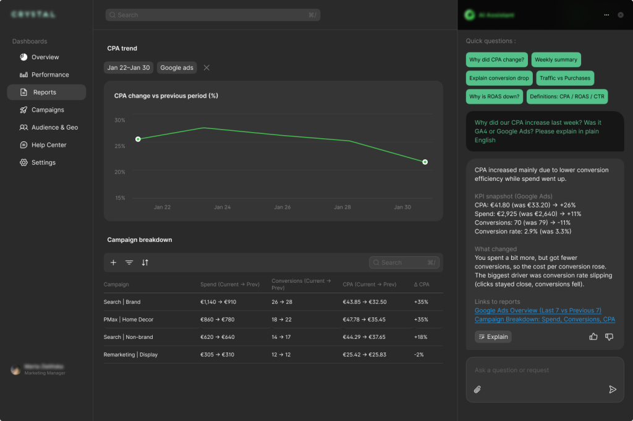
Task: Ask the 'Why is ROAS down?' quick question
Action: pos(494,96)
